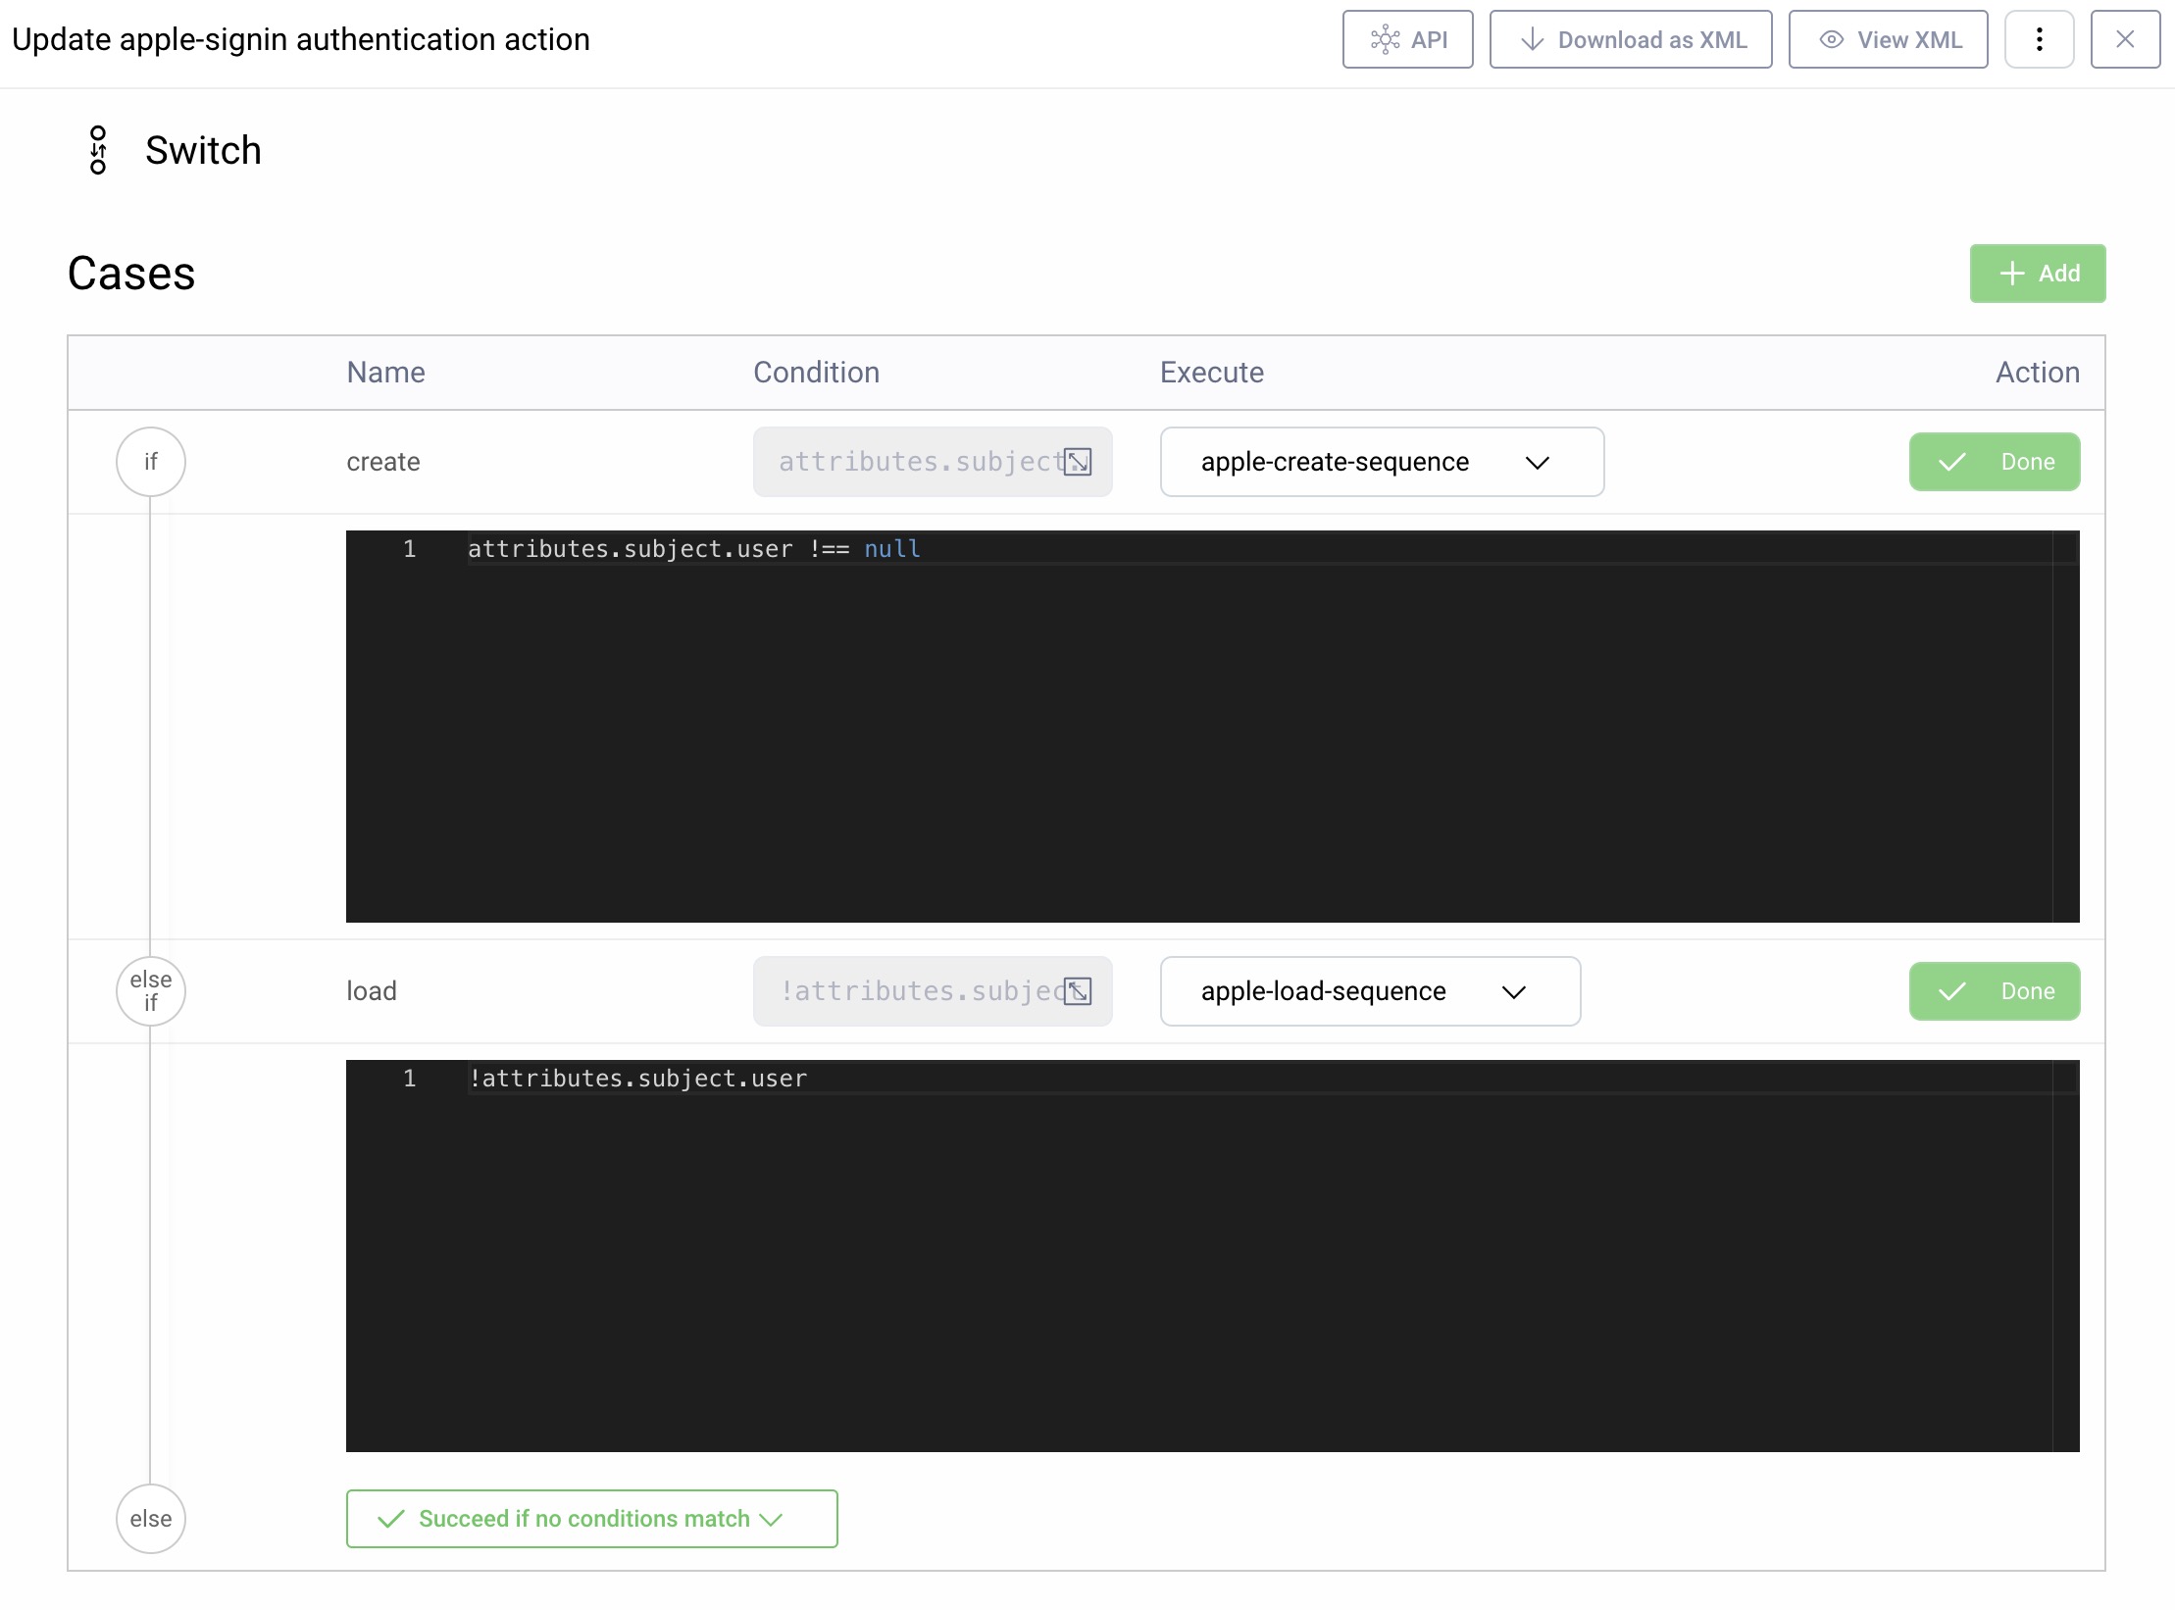2175x1610 pixels.
Task: Click Done for the load case
Action: pyautogui.click(x=1994, y=991)
